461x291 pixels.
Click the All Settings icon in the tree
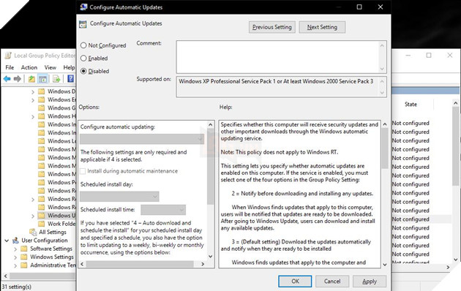[x=33, y=232]
